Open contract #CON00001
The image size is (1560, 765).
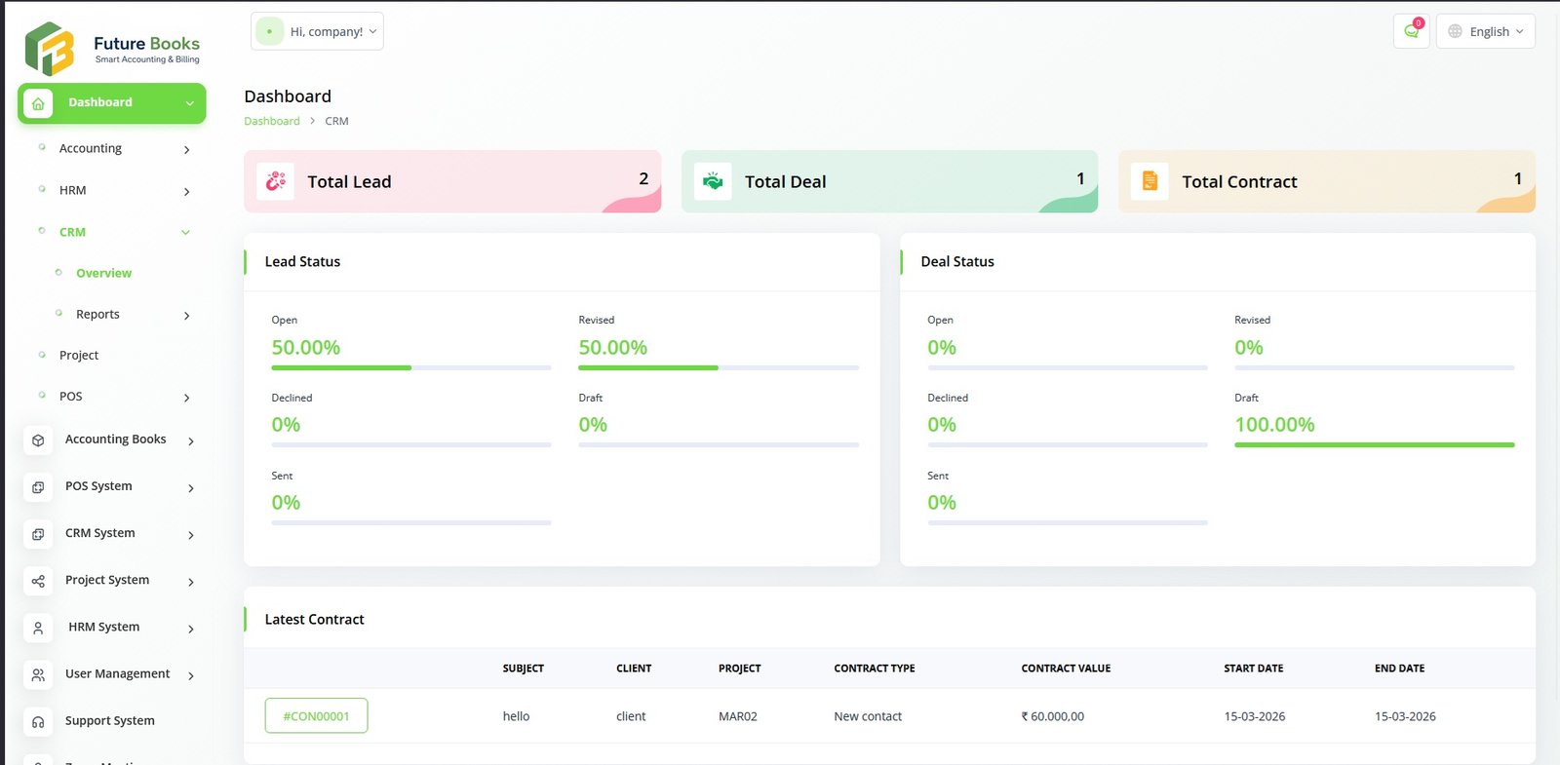(x=316, y=715)
